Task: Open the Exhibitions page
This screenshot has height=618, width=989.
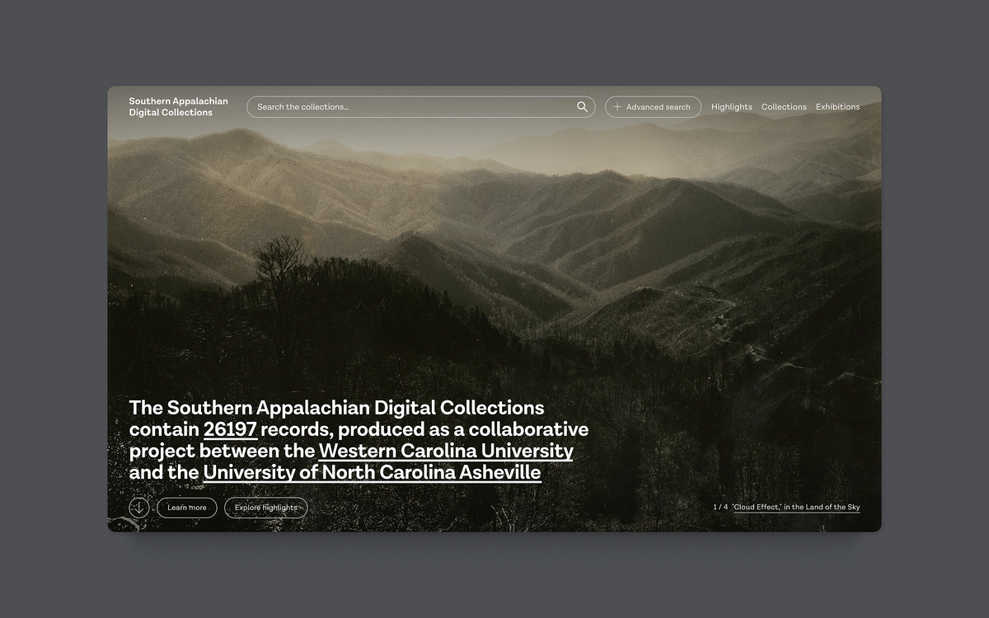Action: (x=837, y=106)
